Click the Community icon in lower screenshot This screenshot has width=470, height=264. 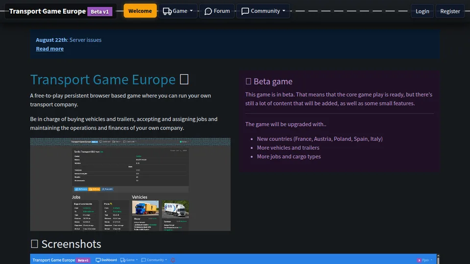(143, 260)
